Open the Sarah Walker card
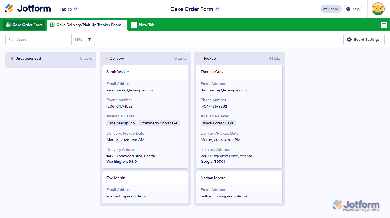The width and height of the screenshot is (390, 218). pos(118,72)
